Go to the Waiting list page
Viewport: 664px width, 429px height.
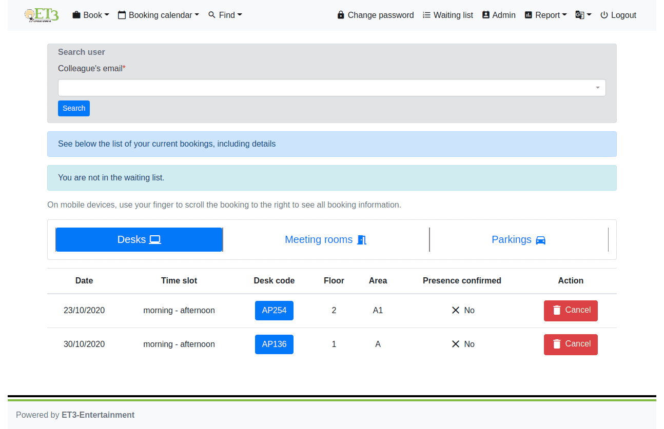(448, 15)
